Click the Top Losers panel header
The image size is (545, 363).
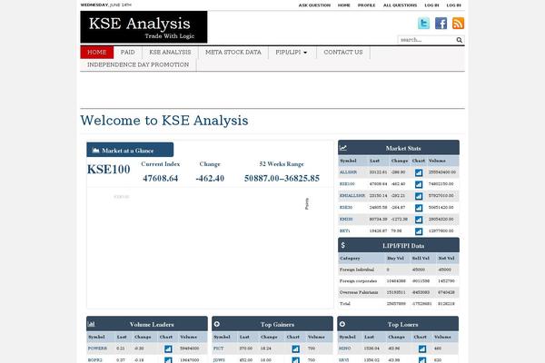pos(398,324)
